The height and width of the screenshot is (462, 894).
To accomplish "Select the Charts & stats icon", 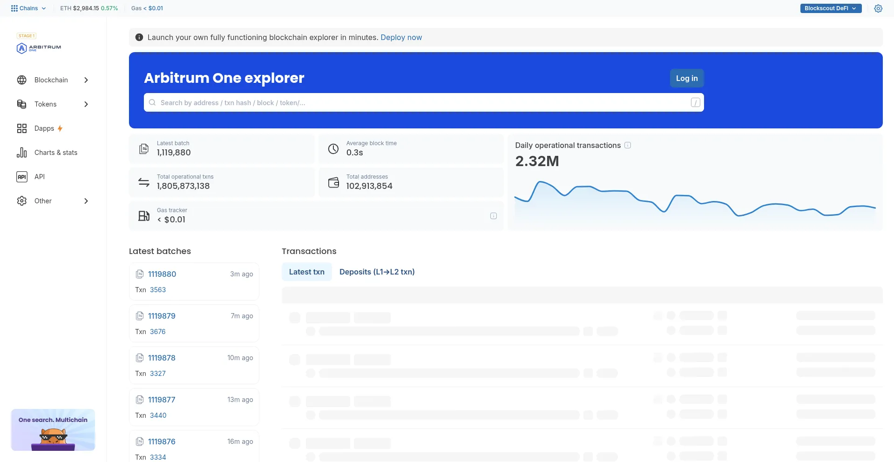I will point(21,152).
